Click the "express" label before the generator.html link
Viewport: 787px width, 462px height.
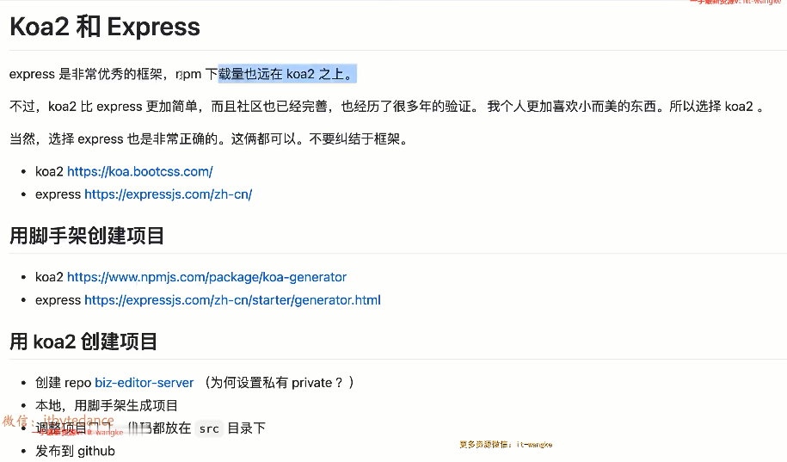tap(58, 300)
